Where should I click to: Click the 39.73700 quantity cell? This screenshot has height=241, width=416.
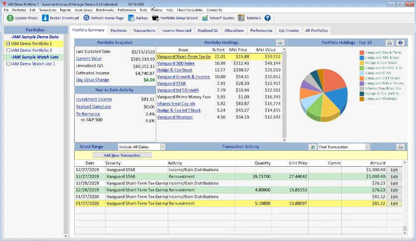[261, 176]
